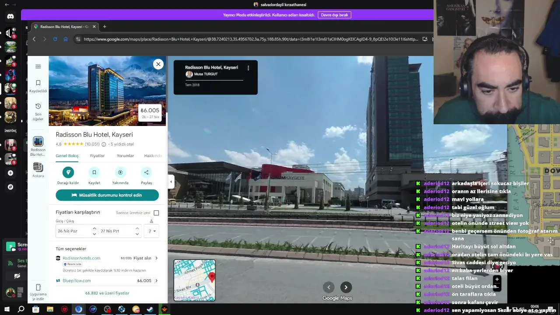Image resolution: width=560 pixels, height=315 pixels.
Task: Click the browser home button
Action: click(x=66, y=39)
